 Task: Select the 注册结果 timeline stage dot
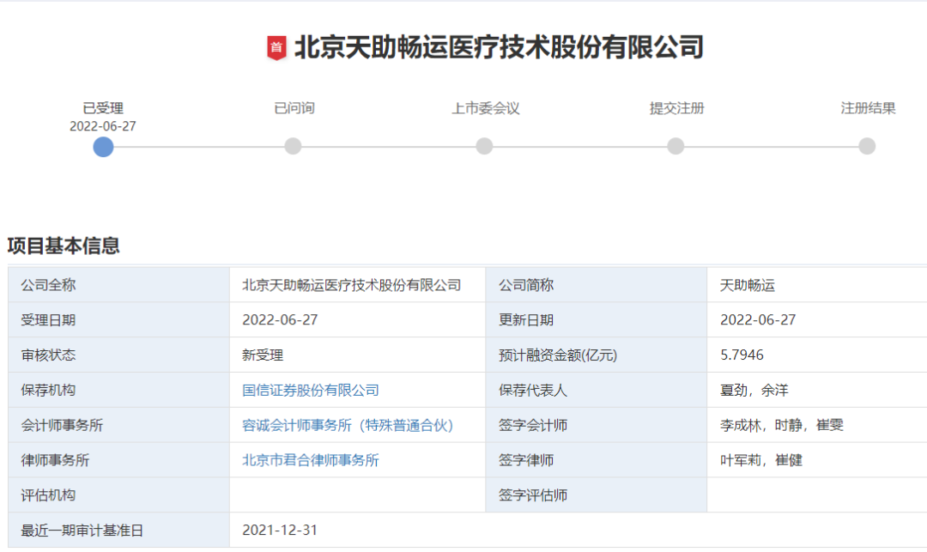(867, 146)
